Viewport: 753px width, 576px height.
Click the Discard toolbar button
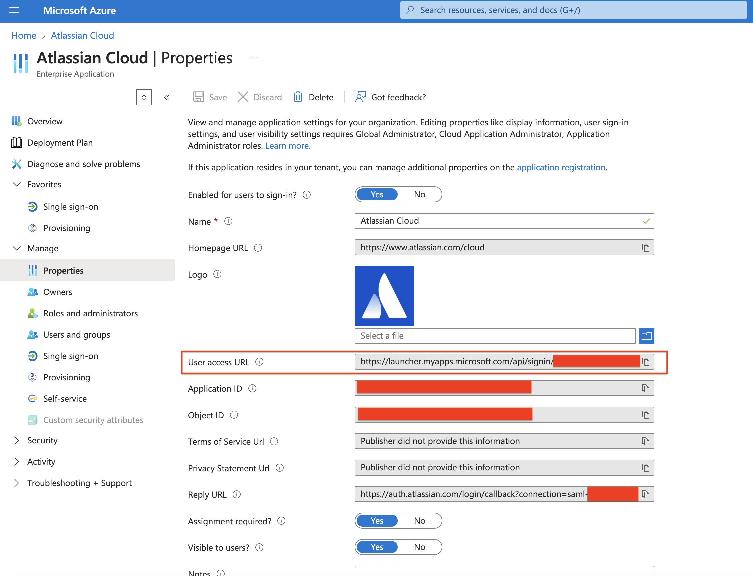click(x=260, y=97)
